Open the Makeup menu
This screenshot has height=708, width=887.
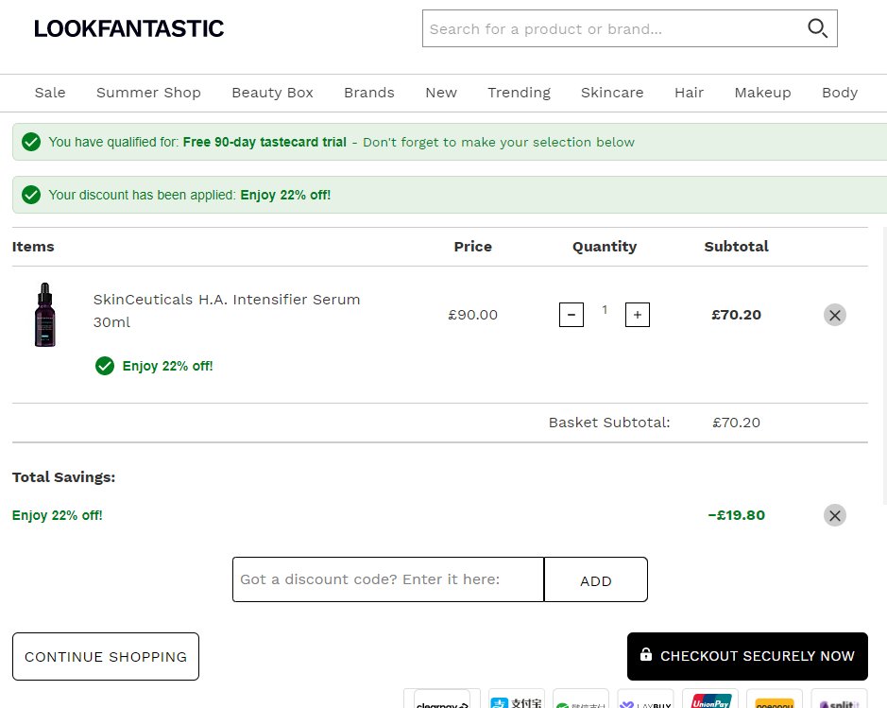[762, 93]
